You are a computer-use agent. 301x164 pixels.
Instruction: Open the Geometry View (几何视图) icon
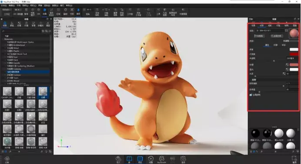click(165, 12)
